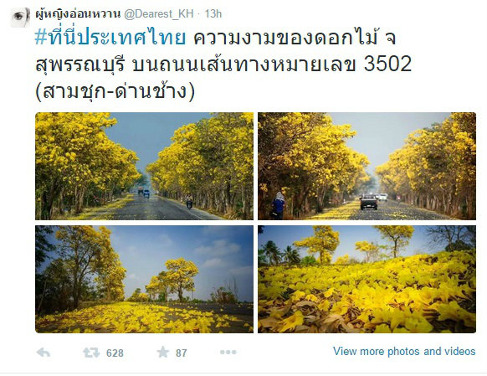Open bottom-right close-up fallen flowers photo

pos(367,279)
